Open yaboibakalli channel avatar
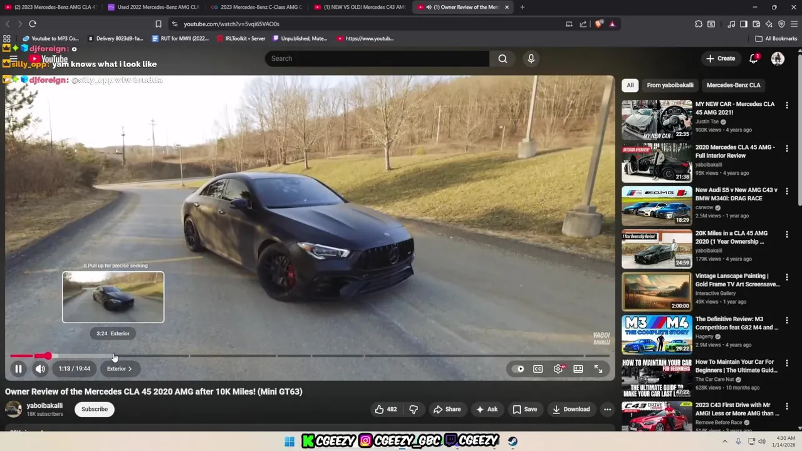Image resolution: width=802 pixels, height=451 pixels. [x=13, y=410]
